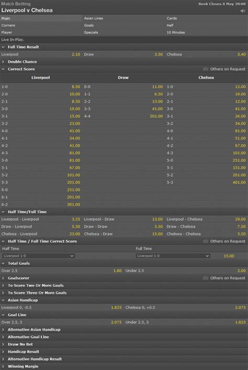Bet on Liverpool win at 2.10
248x370 pixels.
point(41,54)
